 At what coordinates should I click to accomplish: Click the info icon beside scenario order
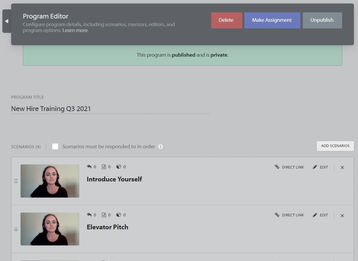click(160, 147)
